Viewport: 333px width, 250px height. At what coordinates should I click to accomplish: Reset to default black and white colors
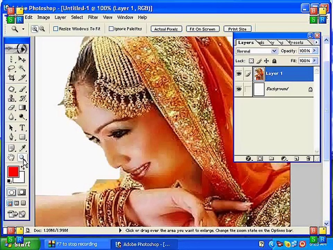pyautogui.click(x=9, y=181)
